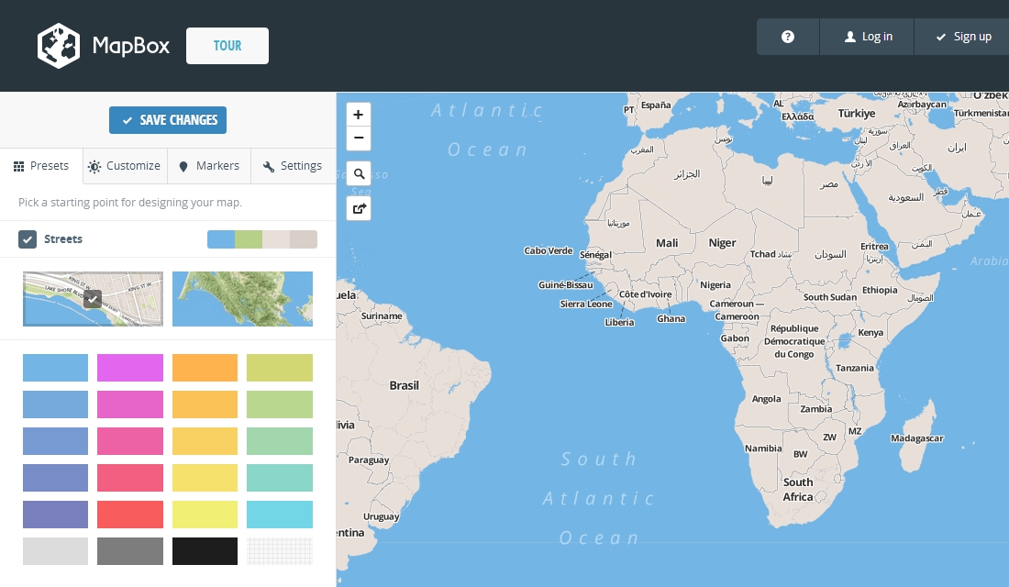Image resolution: width=1009 pixels, height=587 pixels.
Task: Click Sign up
Action: tap(962, 37)
